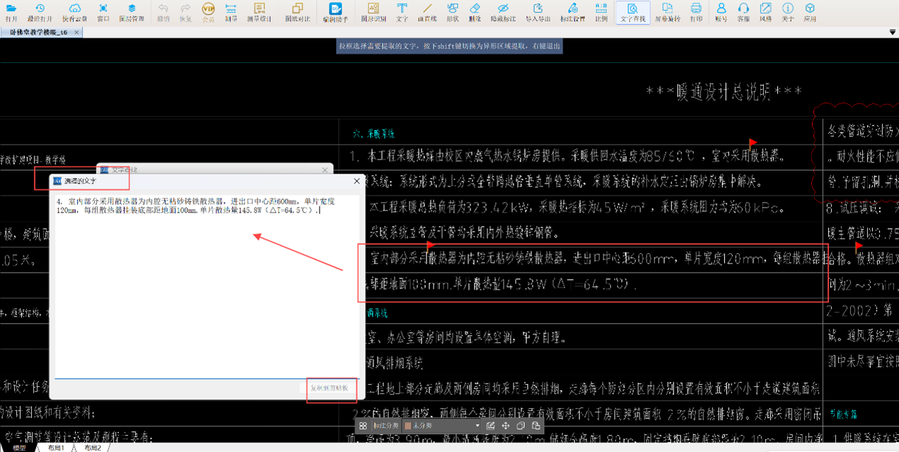Toggle the 文字查找 text search tool
Screen dimensions: 899x452
click(x=633, y=11)
